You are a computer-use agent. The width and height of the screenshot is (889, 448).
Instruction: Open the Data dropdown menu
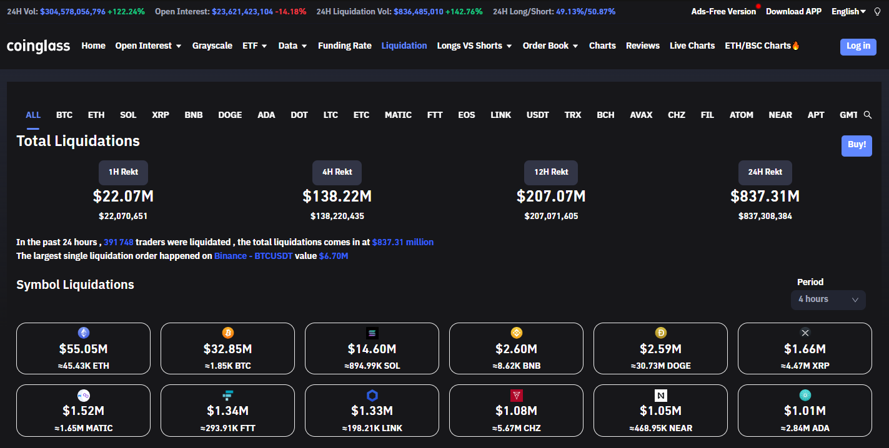(292, 46)
